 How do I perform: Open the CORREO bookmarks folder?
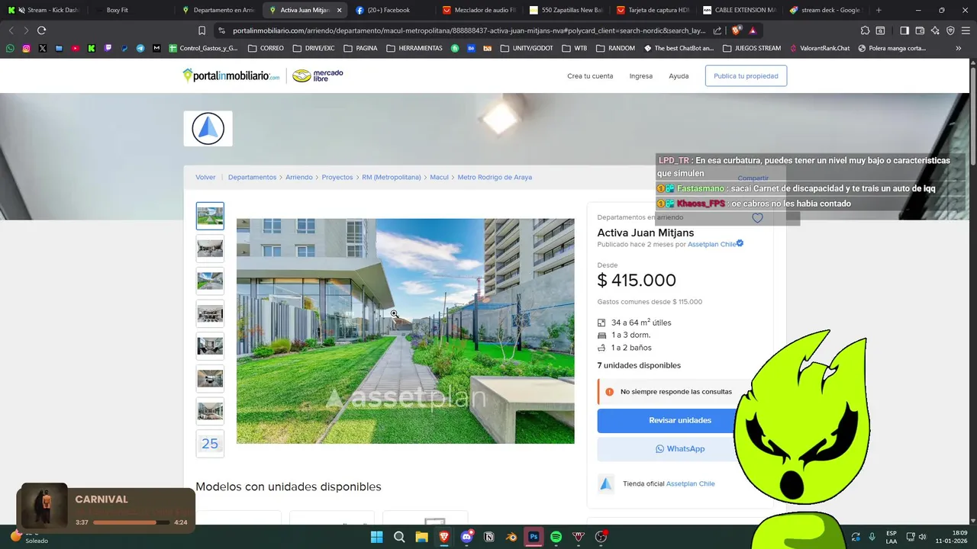click(x=266, y=48)
